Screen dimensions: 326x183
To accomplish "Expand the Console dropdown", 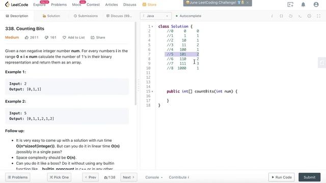I will pyautogui.click(x=154, y=177).
